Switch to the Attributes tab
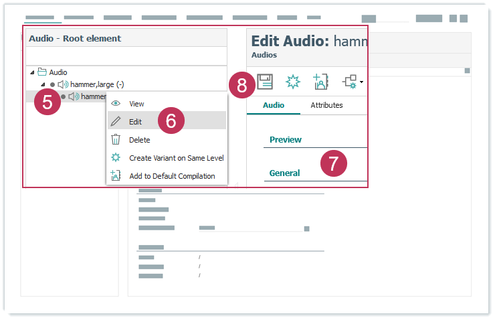Image resolution: width=495 pixels, height=320 pixels. click(326, 105)
